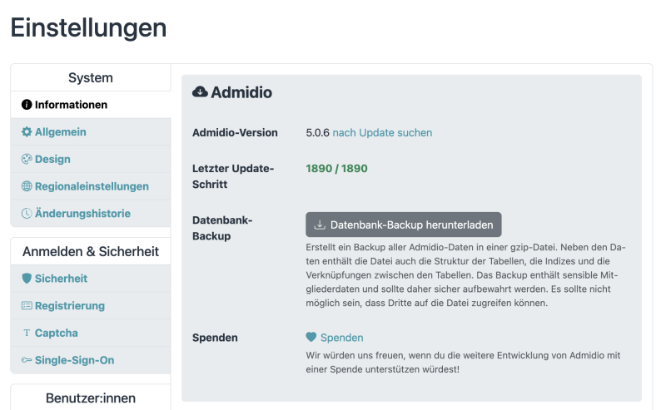Click the shield icon next to Sicherheit
666x410 pixels.
tap(27, 279)
